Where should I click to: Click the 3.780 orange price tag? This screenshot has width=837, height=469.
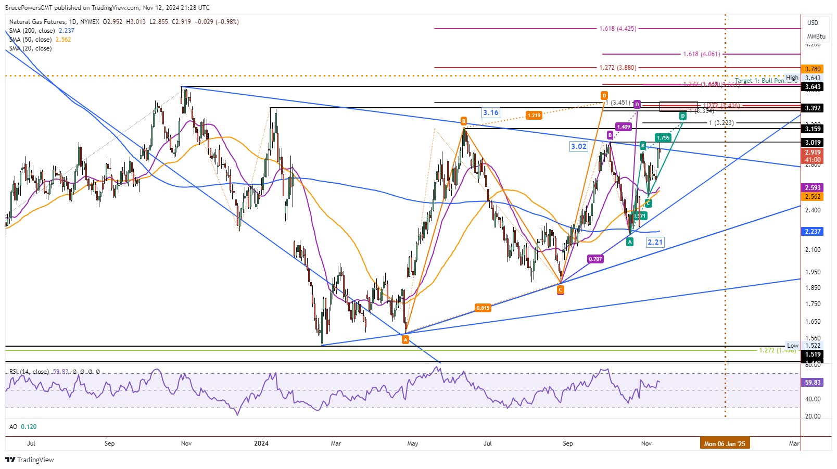(x=813, y=69)
